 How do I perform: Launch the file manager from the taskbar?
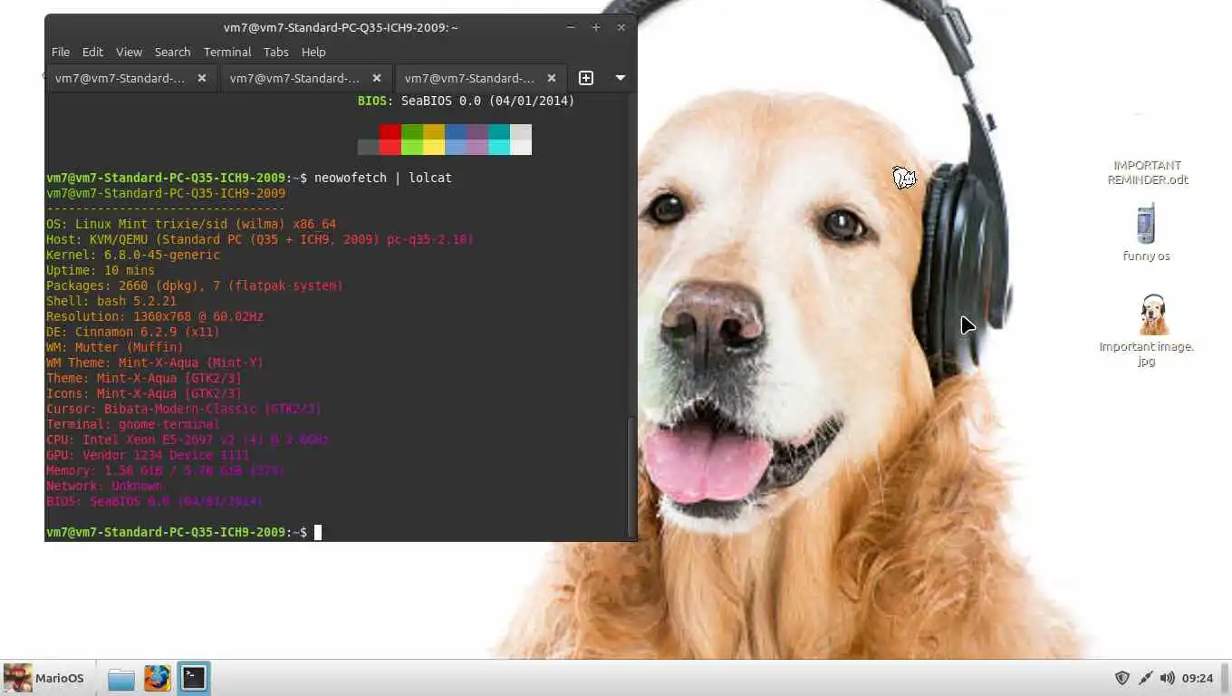tap(120, 678)
